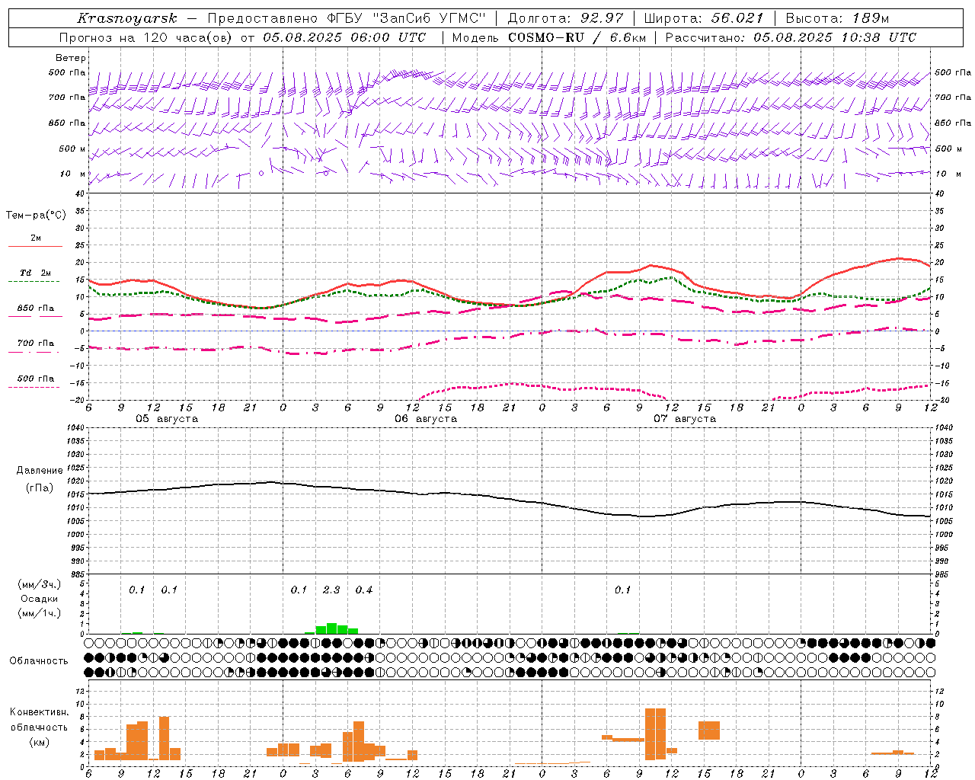
Task: Select the 'Долгота: 92.97' longitude value
Action: pos(565,19)
